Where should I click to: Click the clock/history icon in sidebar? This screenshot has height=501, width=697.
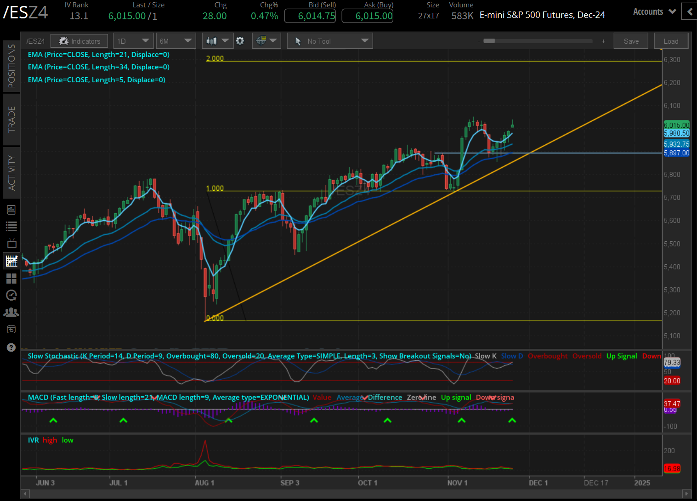click(x=11, y=295)
